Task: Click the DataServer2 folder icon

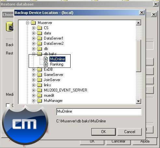Action: (x=40, y=43)
